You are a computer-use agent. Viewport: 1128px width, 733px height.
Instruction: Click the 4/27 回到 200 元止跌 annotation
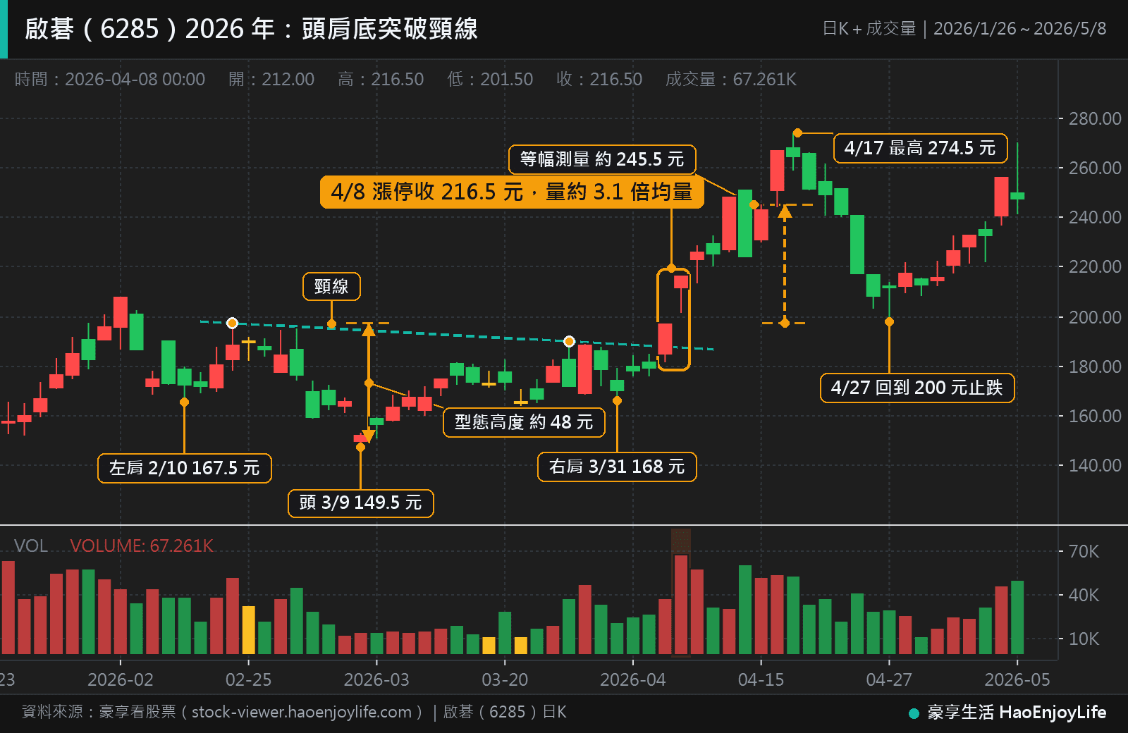click(917, 388)
